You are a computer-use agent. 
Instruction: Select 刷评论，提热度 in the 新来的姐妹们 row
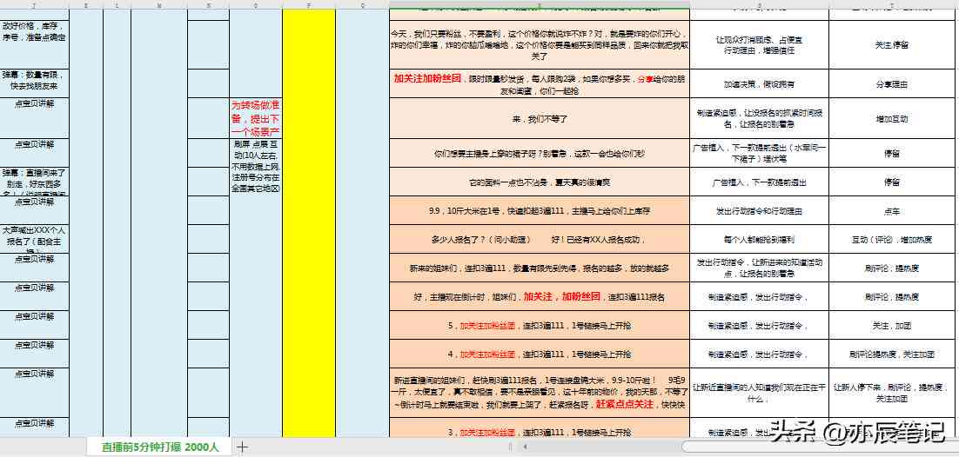point(892,268)
